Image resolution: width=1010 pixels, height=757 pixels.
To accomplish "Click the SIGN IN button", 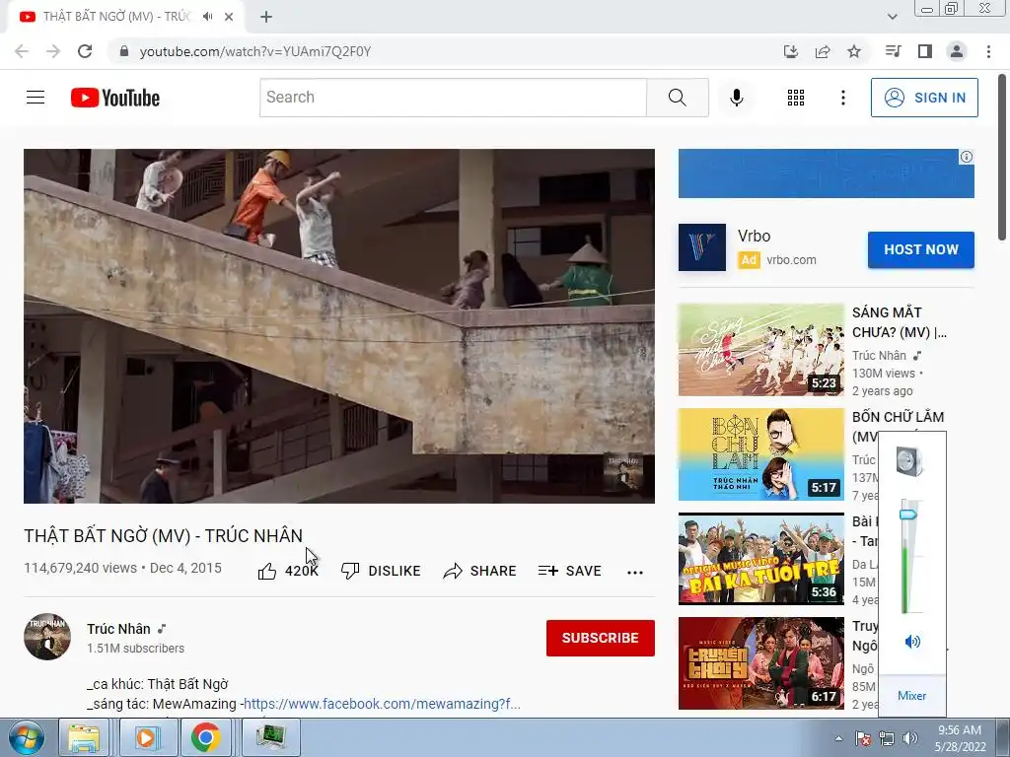I will (x=924, y=98).
